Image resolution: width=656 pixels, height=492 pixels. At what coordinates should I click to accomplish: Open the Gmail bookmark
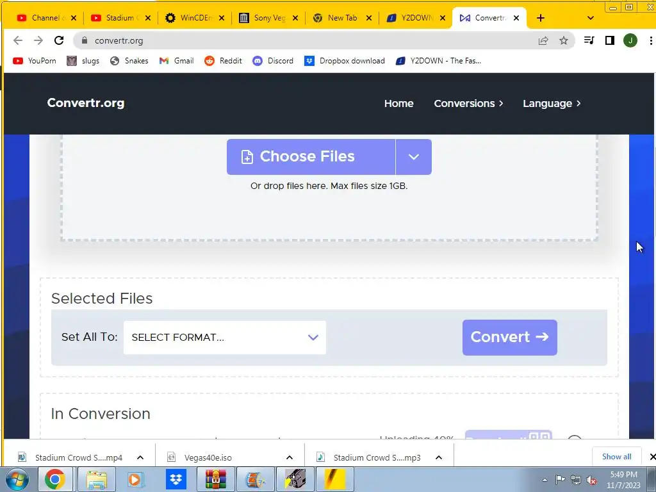177,61
